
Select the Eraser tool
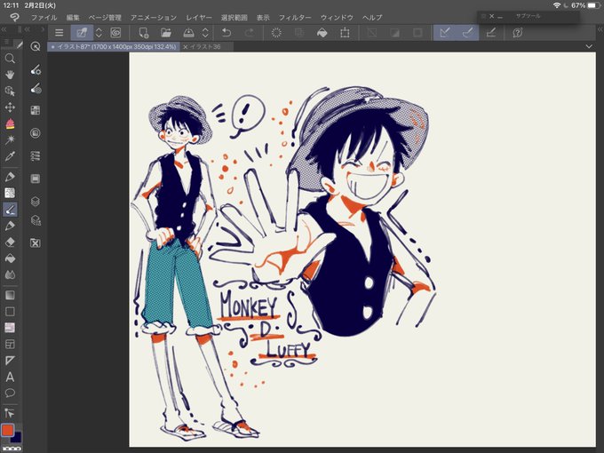10,242
